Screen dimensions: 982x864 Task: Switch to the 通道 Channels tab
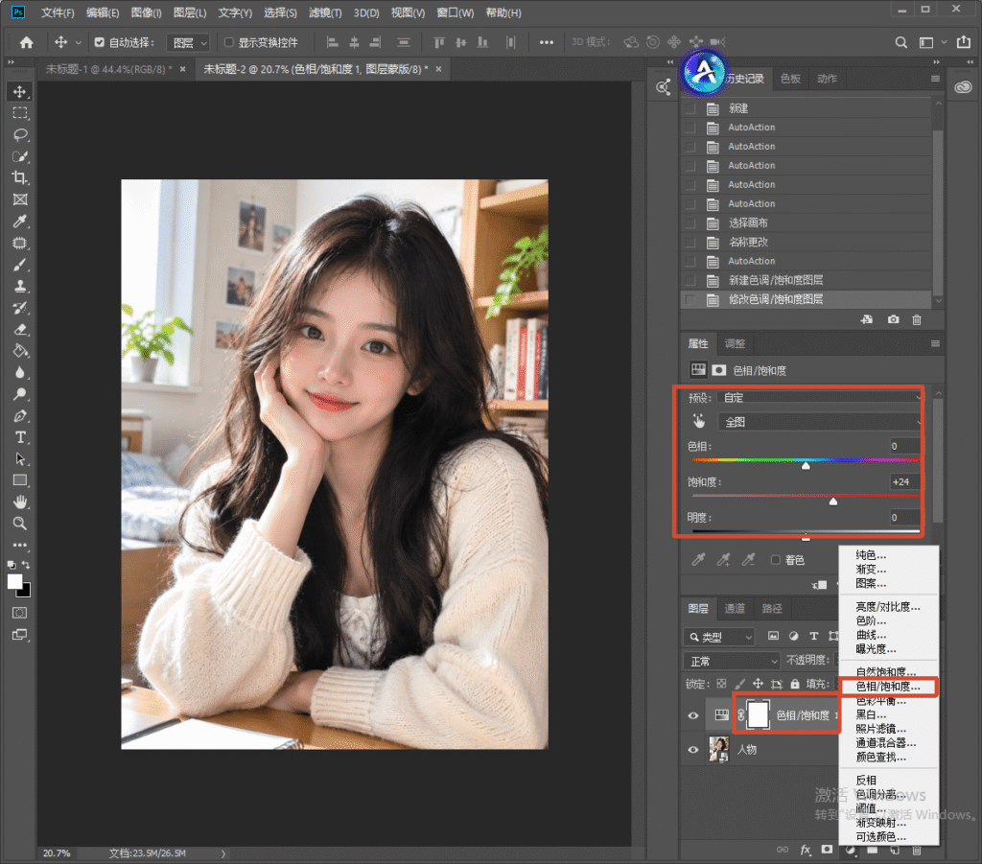(x=735, y=609)
